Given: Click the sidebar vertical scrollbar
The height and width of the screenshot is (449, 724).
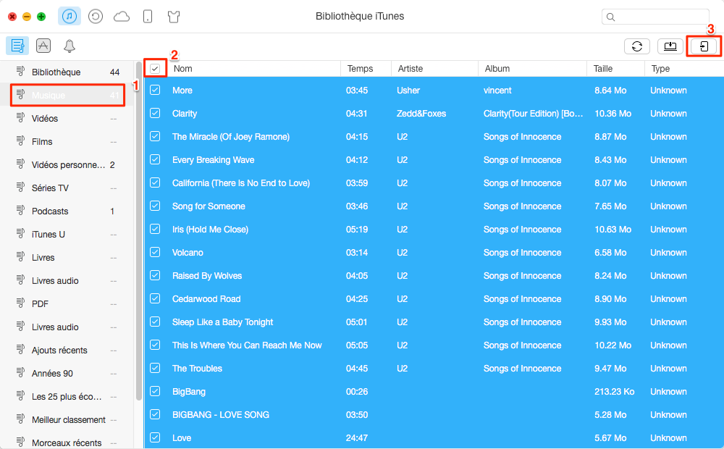Looking at the screenshot, I should pyautogui.click(x=139, y=231).
